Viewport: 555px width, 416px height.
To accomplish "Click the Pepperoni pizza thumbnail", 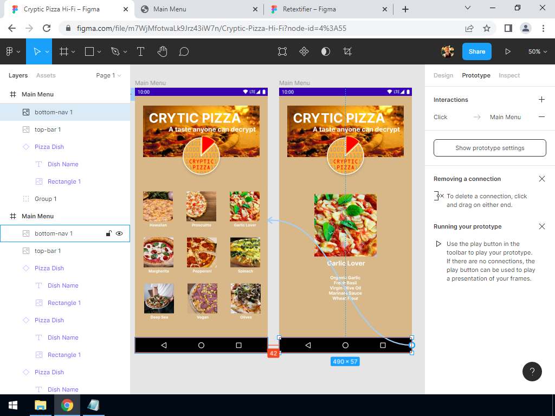I will pos(202,252).
